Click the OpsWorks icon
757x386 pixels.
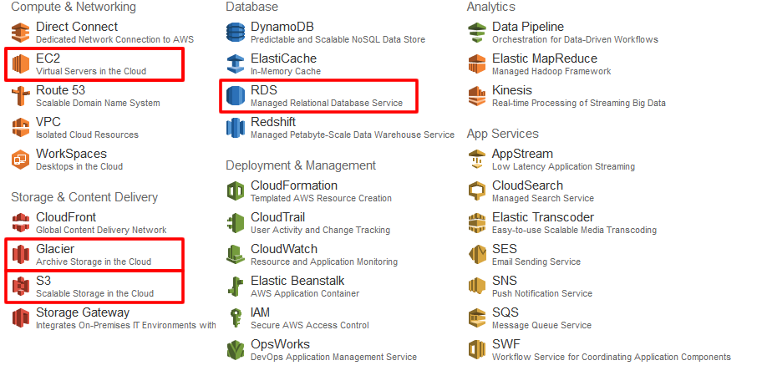point(236,350)
